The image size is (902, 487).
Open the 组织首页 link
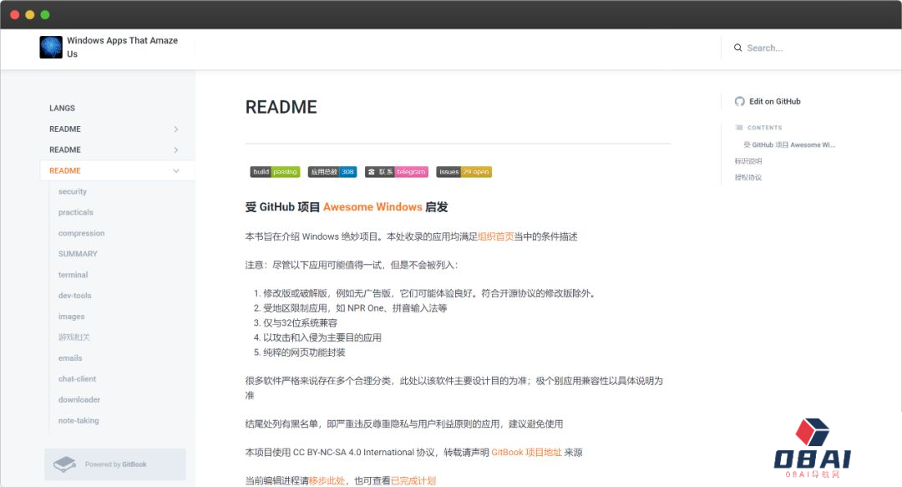(x=495, y=236)
